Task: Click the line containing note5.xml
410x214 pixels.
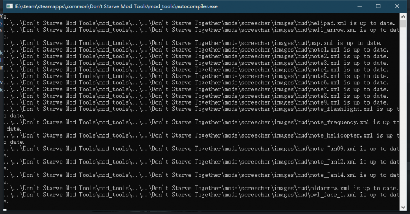Action: click(x=195, y=76)
